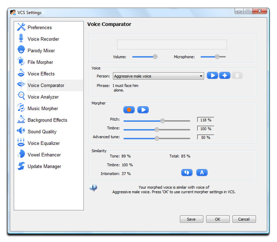The height and width of the screenshot is (242, 277).
Task: Close the VCS Settings window
Action: pos(260,11)
